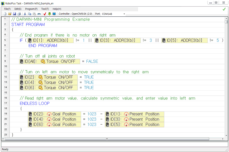Open a file with the folder icon
This screenshot has width=229, height=152.
tap(10, 14)
